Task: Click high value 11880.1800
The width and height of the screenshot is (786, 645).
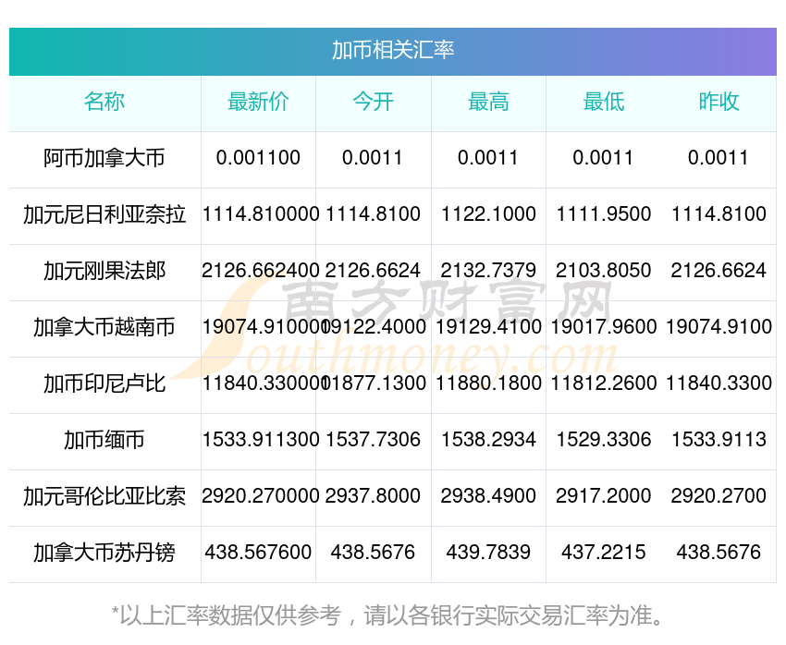Action: [x=488, y=383]
